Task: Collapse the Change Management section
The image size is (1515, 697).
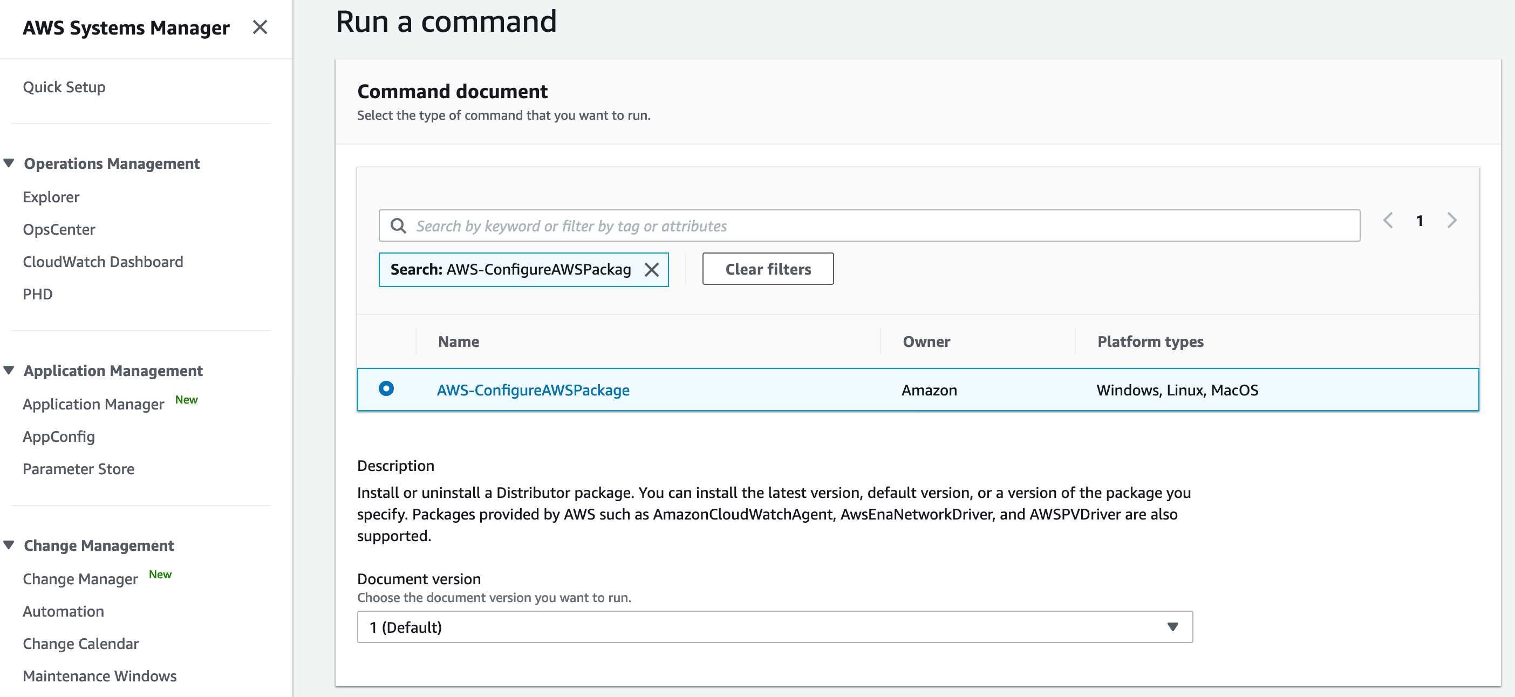Action: 9,545
